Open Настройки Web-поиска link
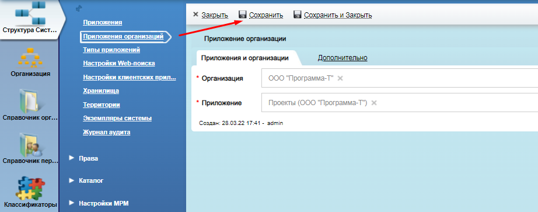538x212 pixels. 118,64
